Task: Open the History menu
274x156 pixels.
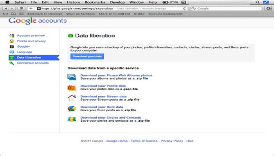Action: [74, 2]
